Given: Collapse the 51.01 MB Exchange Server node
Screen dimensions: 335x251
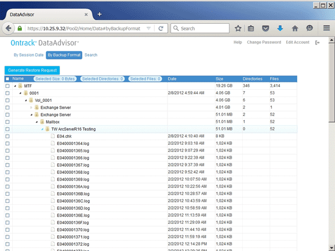Looking at the screenshot, I should point(31,115).
